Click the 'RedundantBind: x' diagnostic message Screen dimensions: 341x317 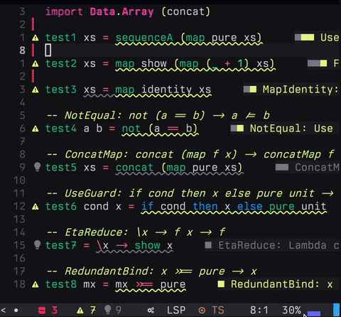click(x=282, y=284)
